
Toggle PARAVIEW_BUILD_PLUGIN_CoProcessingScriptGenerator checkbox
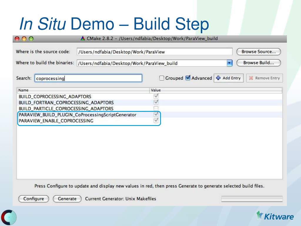click(x=156, y=114)
